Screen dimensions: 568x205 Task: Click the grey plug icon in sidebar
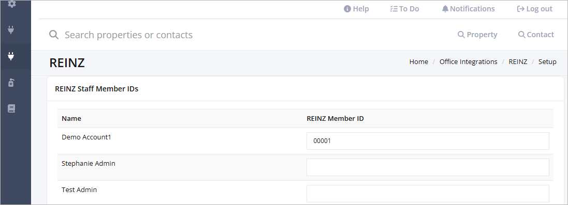pos(11,29)
